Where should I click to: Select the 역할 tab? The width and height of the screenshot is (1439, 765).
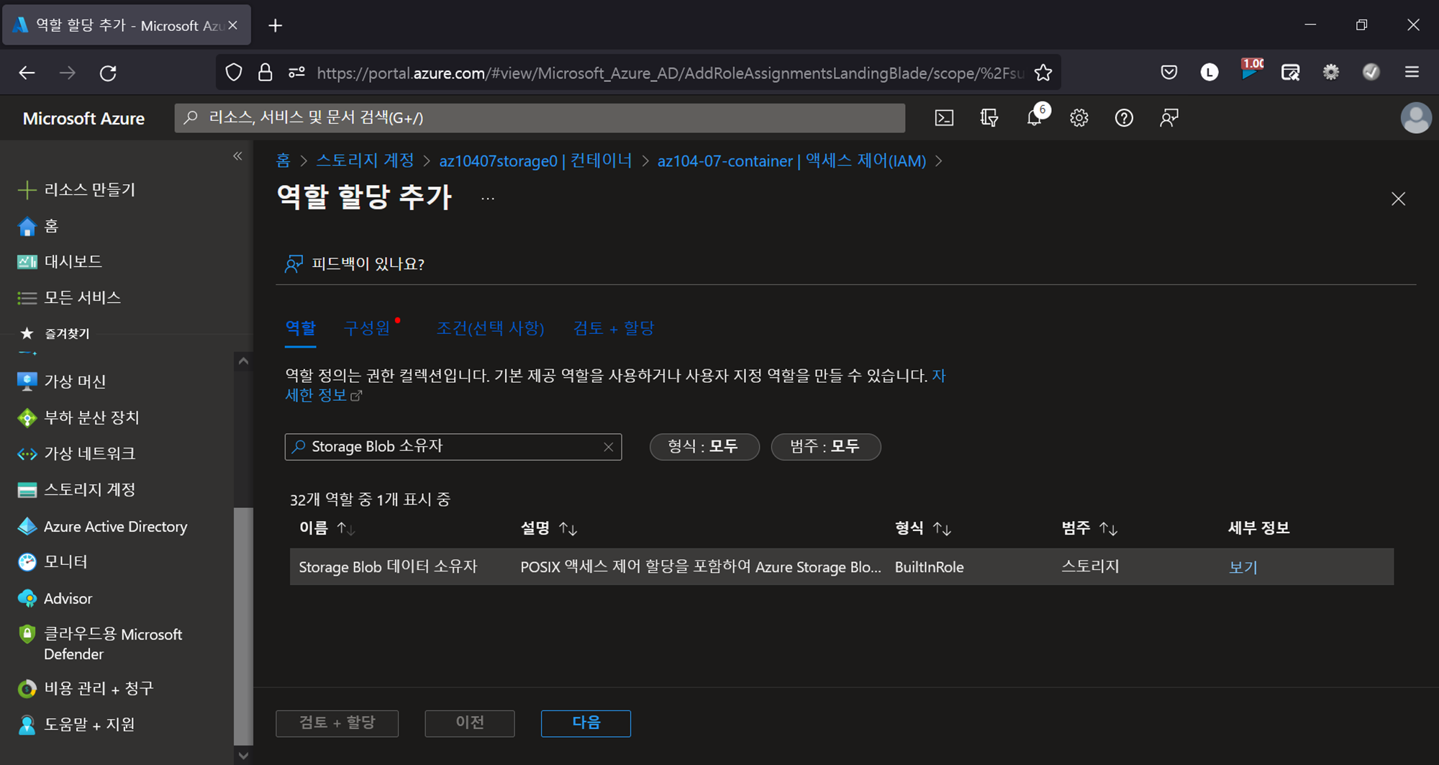[300, 328]
